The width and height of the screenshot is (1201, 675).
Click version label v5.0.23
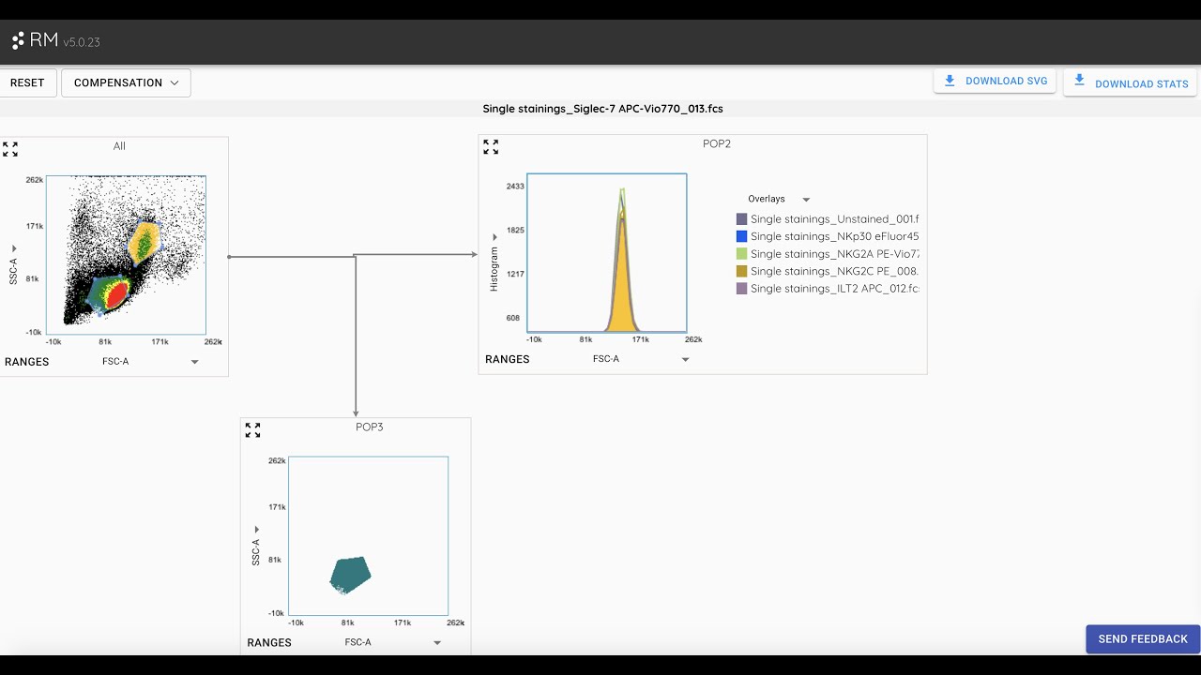pyautogui.click(x=82, y=42)
